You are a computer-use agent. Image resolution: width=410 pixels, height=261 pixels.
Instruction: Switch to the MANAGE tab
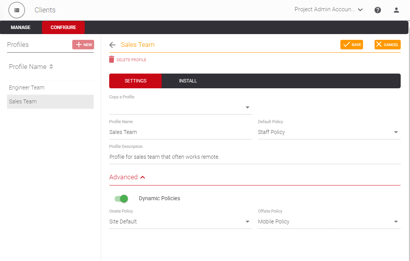point(21,27)
